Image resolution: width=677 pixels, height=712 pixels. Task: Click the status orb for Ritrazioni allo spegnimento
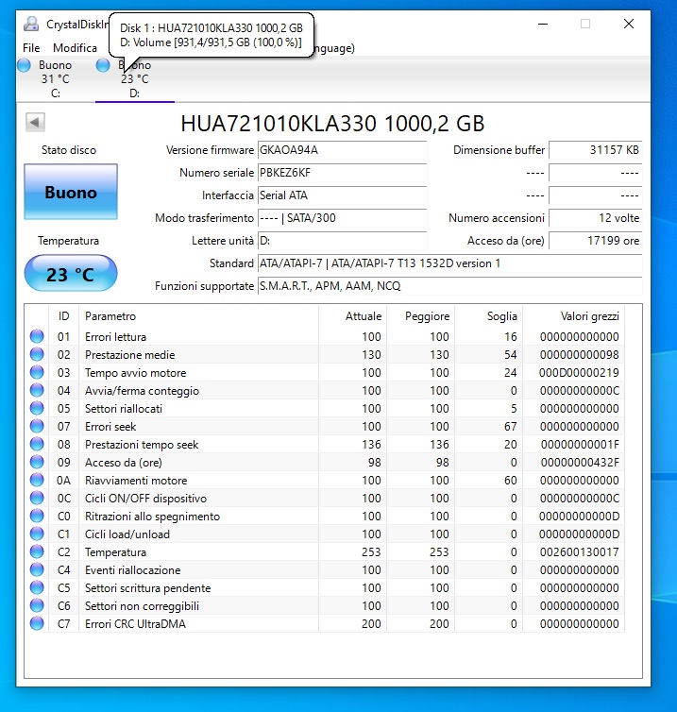click(37, 516)
